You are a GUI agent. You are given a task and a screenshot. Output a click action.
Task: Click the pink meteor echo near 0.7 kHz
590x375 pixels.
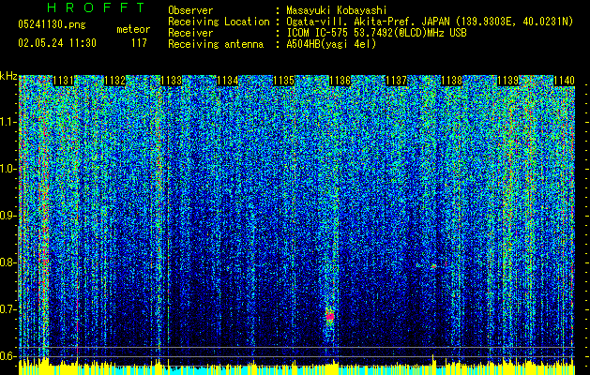tap(330, 317)
